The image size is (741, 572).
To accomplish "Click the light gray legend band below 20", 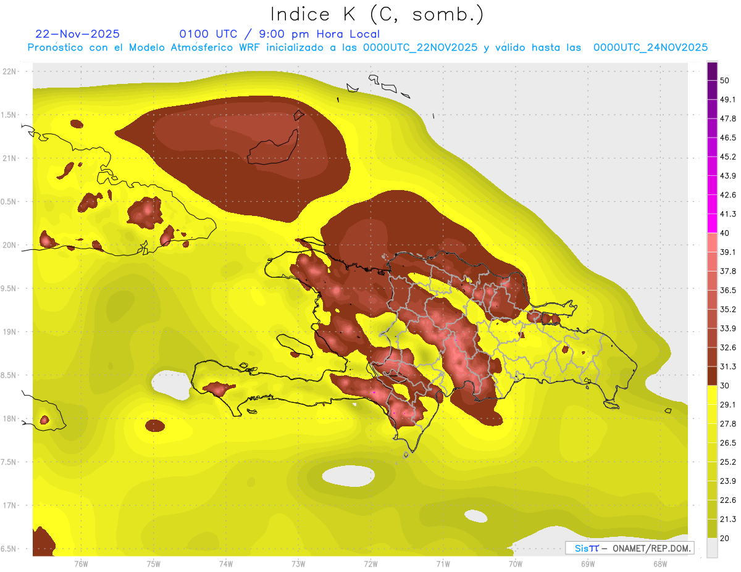I will pos(712,548).
